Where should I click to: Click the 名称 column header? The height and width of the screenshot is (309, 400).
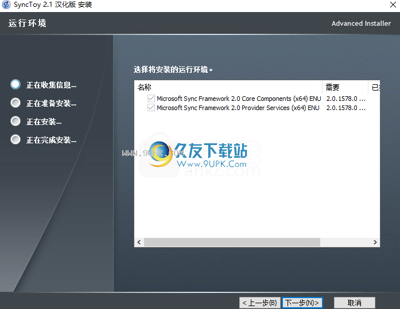click(x=228, y=87)
